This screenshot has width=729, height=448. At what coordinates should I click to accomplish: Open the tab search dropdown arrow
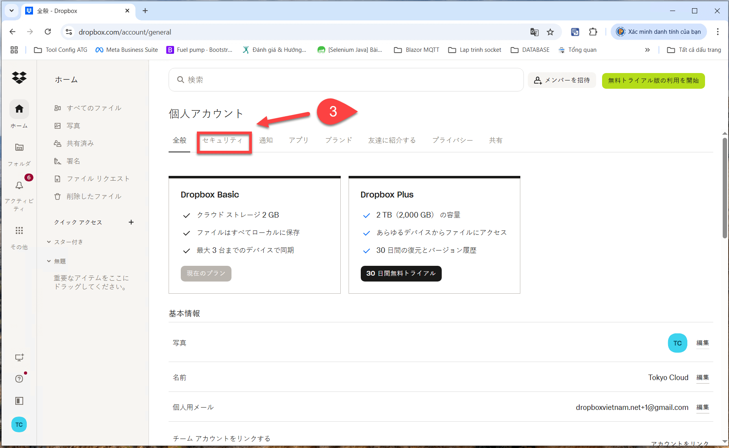coord(11,11)
